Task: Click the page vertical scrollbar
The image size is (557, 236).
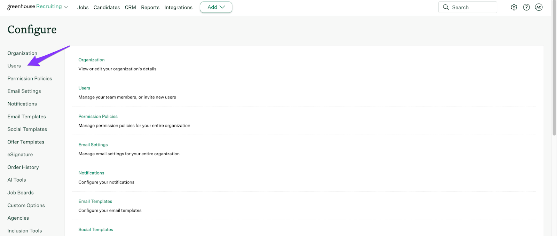Action: click(554, 70)
